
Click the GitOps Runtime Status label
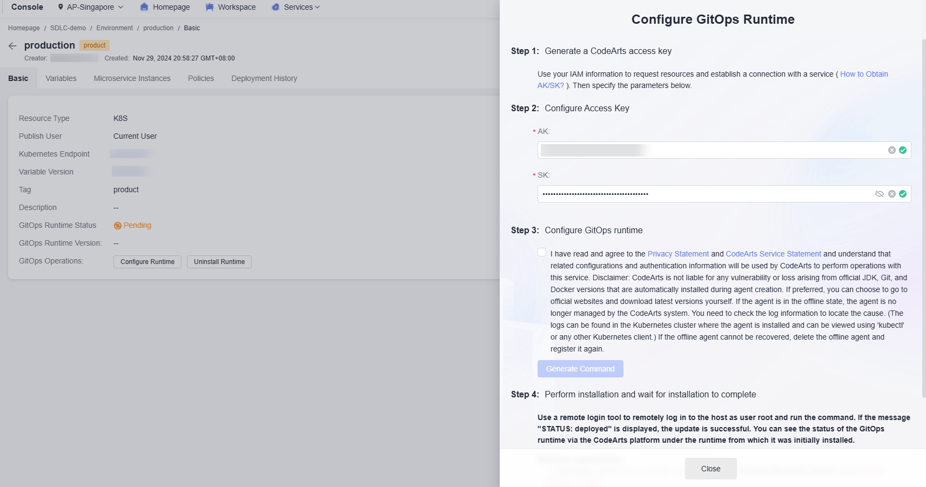(57, 225)
